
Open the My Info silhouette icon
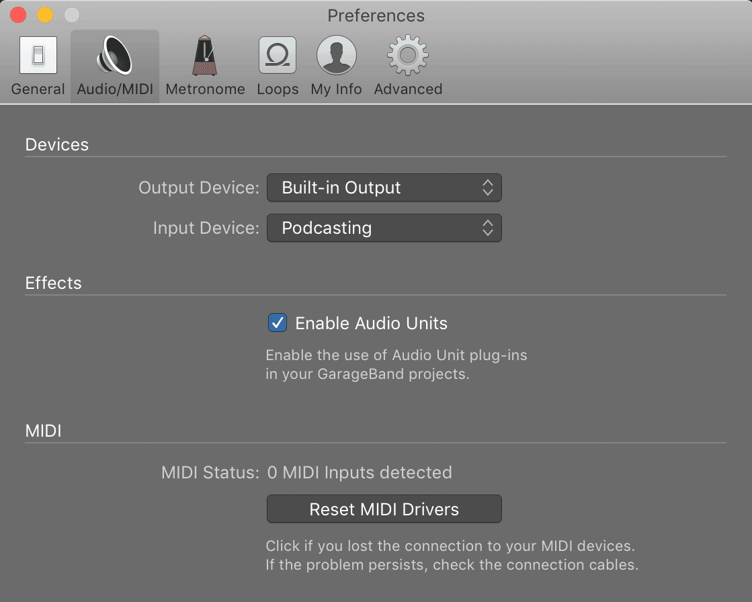[336, 55]
